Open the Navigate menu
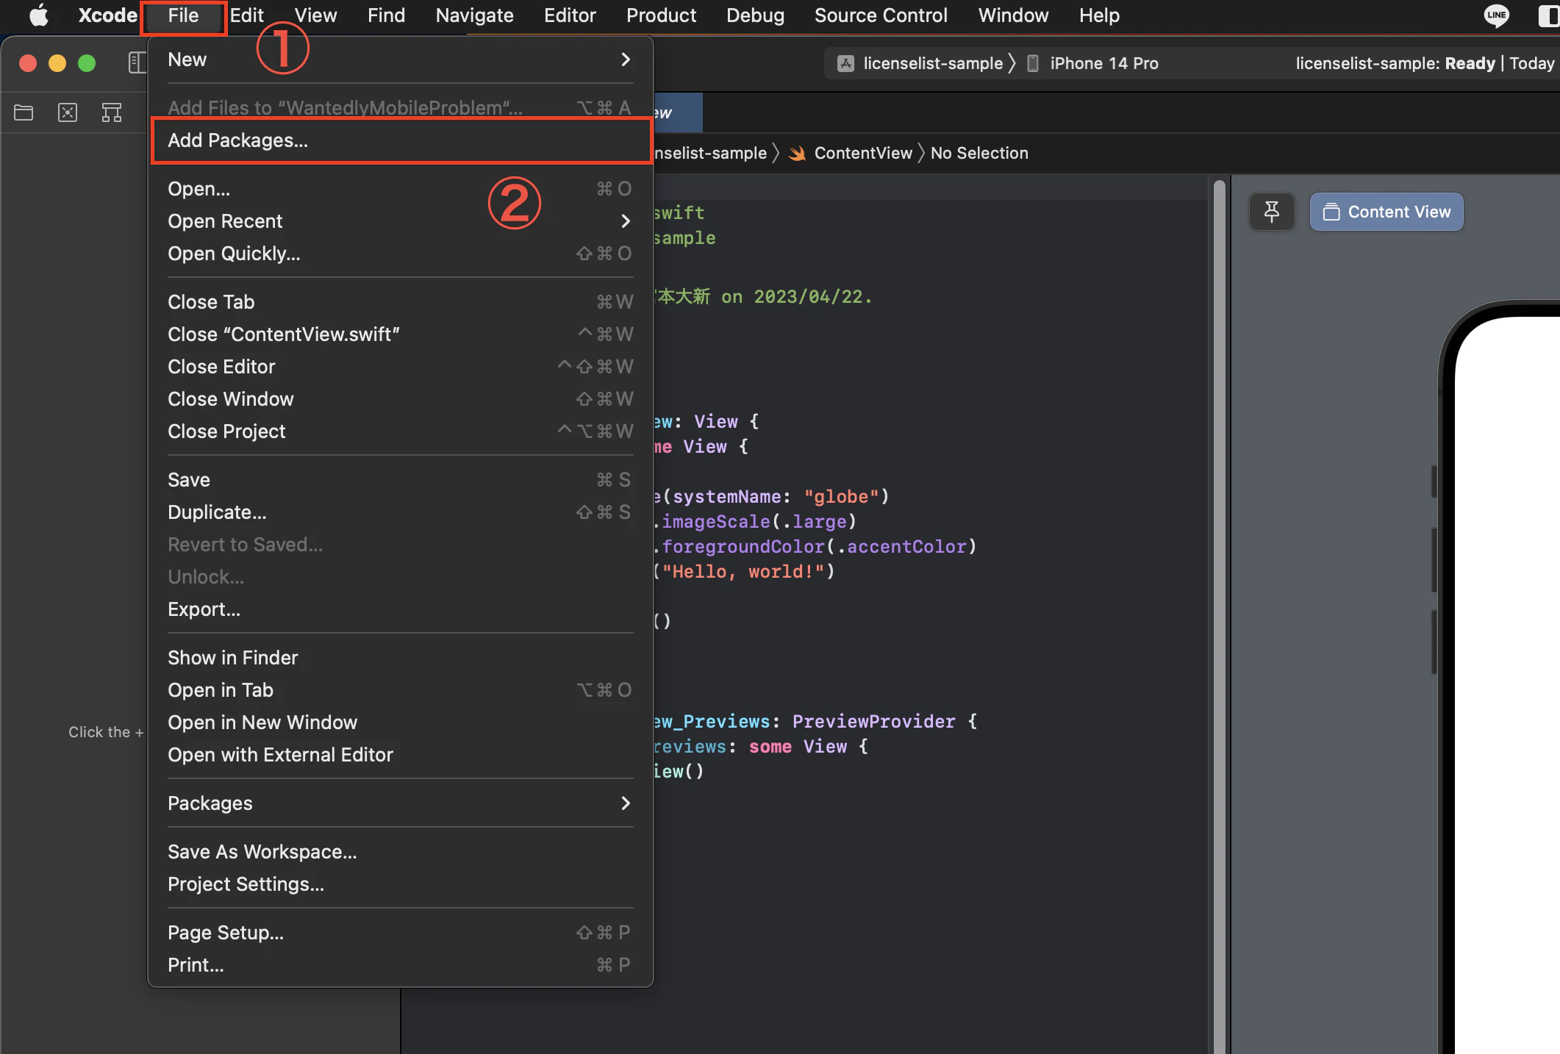This screenshot has width=1560, height=1054. (x=475, y=15)
